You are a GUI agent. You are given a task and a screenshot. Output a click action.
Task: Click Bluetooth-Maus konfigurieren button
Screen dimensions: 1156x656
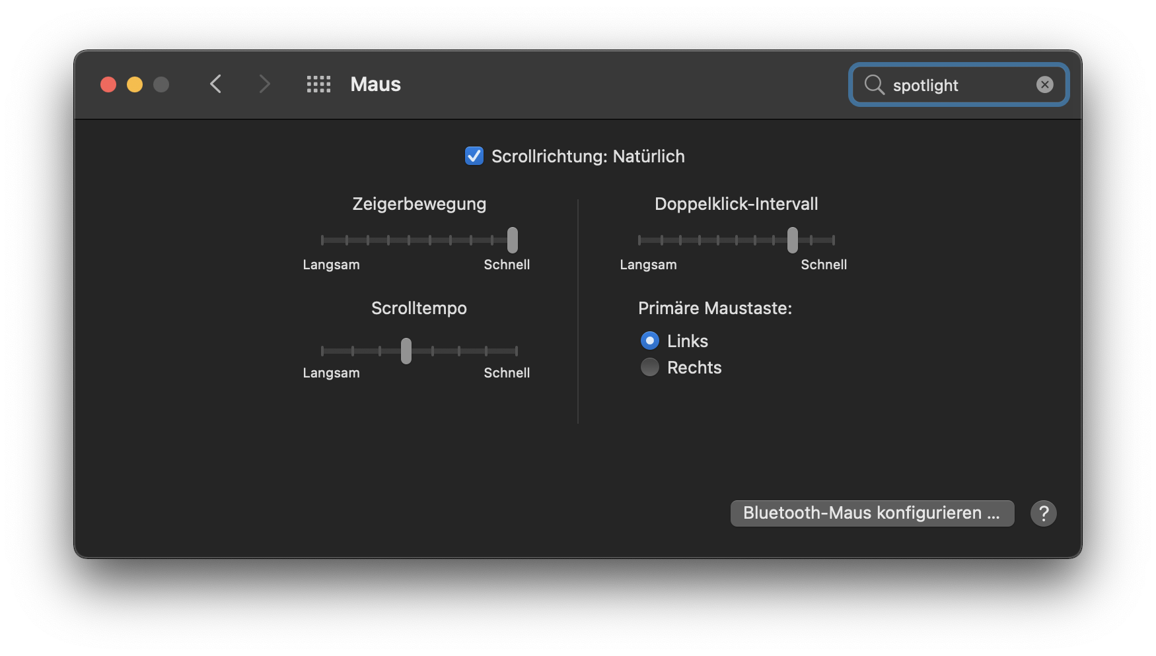pos(872,513)
